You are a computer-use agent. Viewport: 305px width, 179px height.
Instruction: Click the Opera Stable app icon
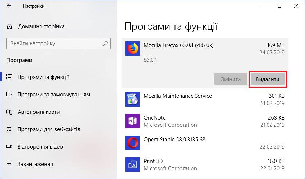pos(132,143)
